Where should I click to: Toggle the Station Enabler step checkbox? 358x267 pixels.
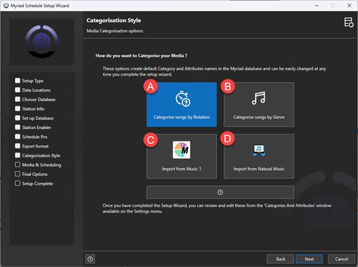pos(18,127)
